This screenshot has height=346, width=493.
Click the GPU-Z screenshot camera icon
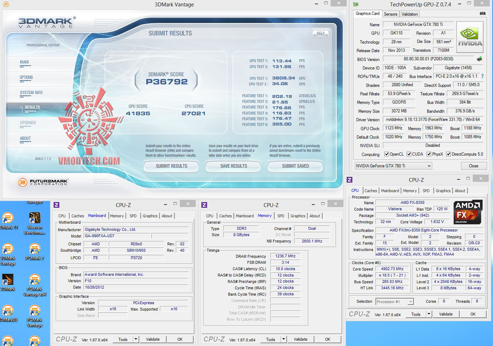[x=482, y=13]
